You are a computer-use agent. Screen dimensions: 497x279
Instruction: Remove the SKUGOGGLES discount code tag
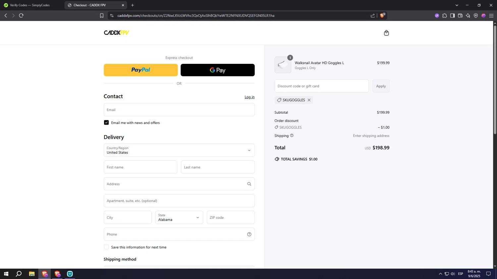point(309,100)
